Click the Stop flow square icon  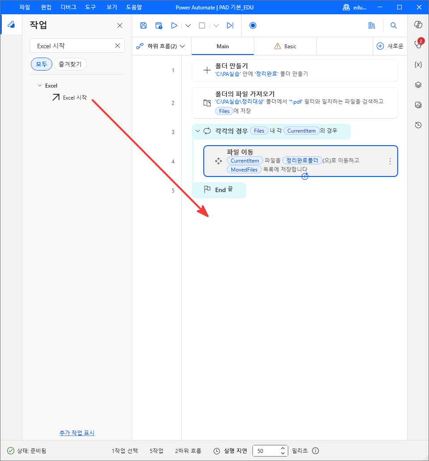pos(202,25)
